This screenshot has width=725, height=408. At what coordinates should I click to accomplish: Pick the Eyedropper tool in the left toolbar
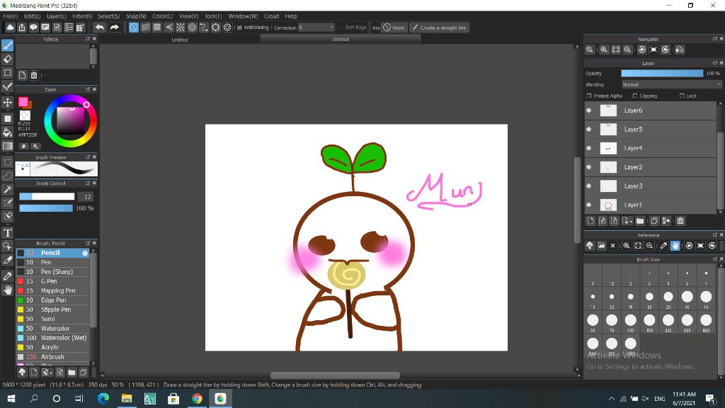point(8,276)
